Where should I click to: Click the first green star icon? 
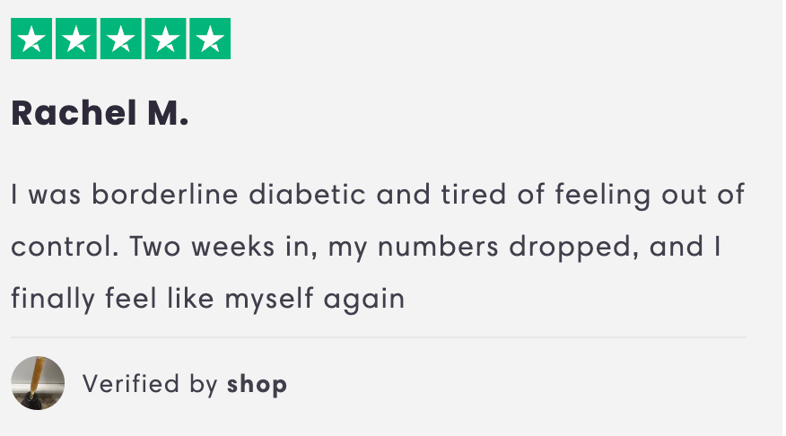click(31, 39)
